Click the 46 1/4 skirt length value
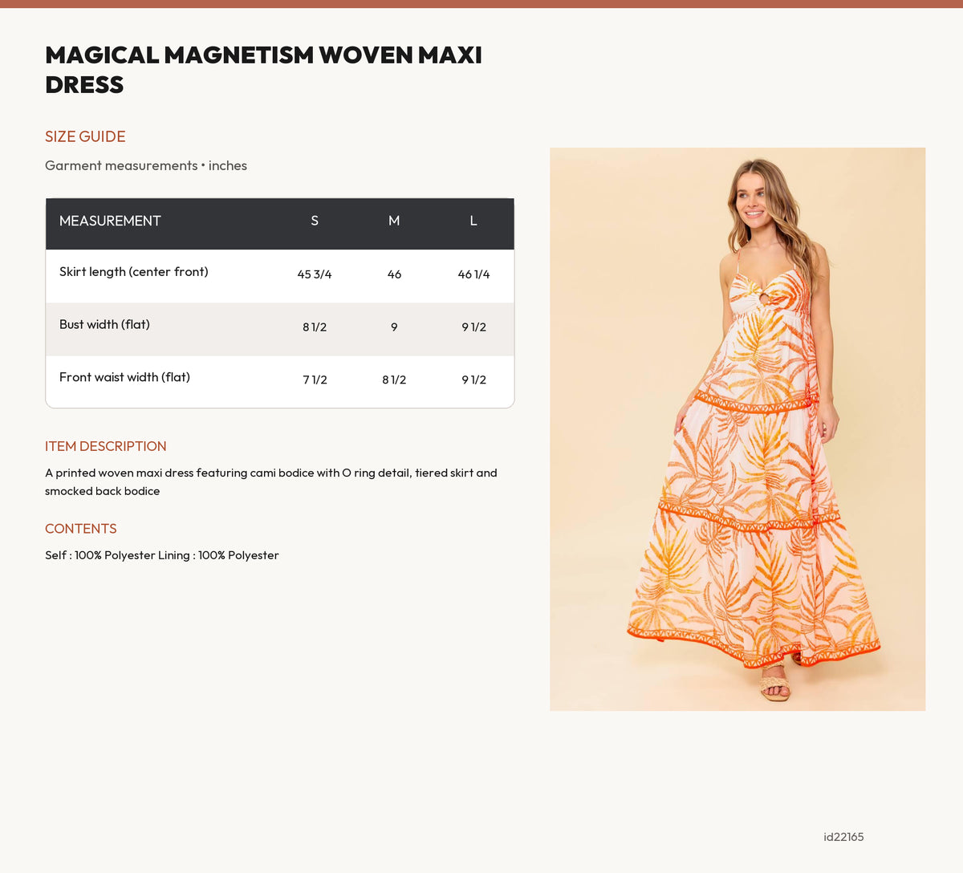963x873 pixels. coord(473,274)
